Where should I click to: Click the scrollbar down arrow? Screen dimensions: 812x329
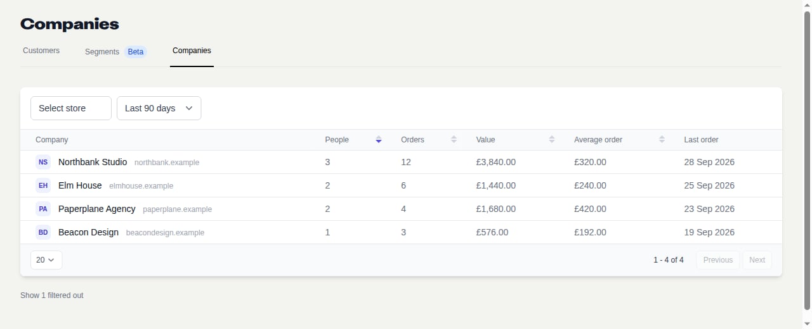point(807,323)
